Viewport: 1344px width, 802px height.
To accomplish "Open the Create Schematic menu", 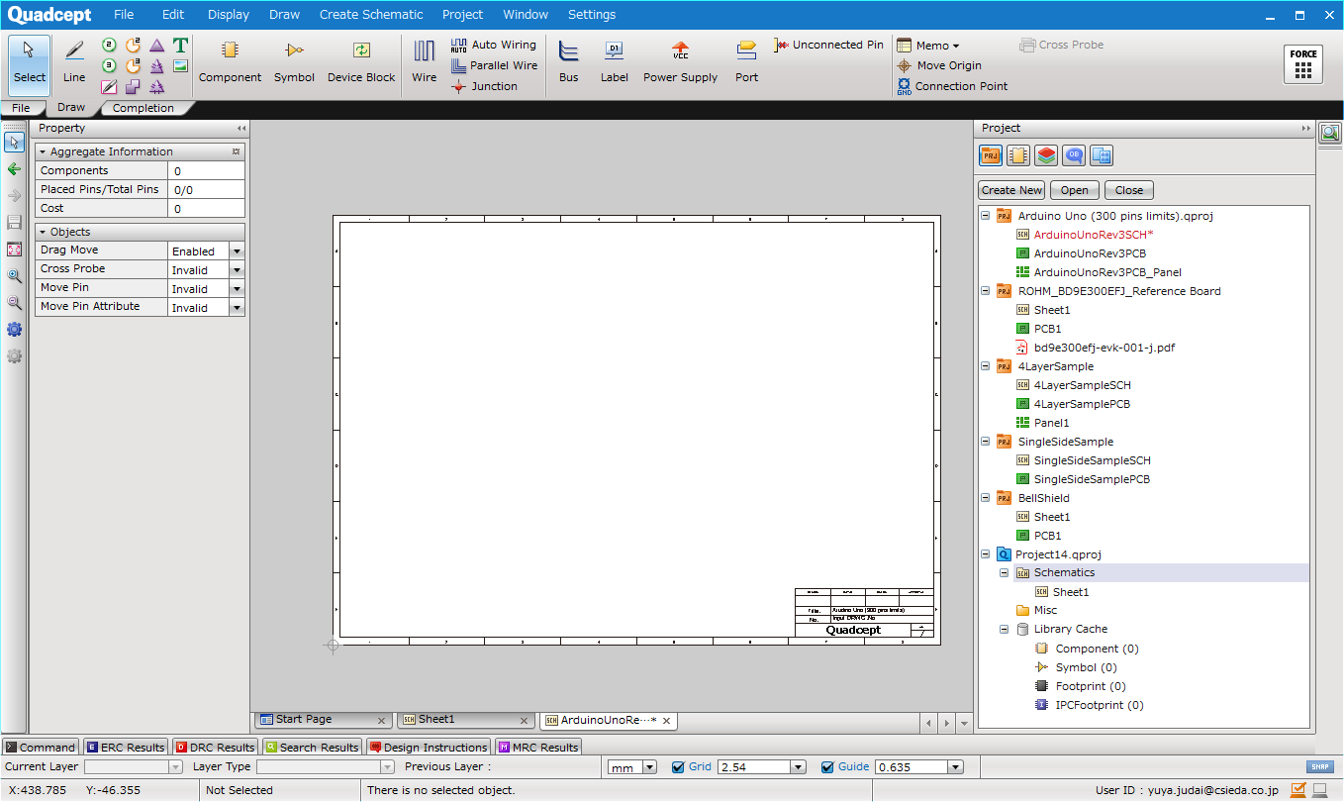I will [371, 15].
